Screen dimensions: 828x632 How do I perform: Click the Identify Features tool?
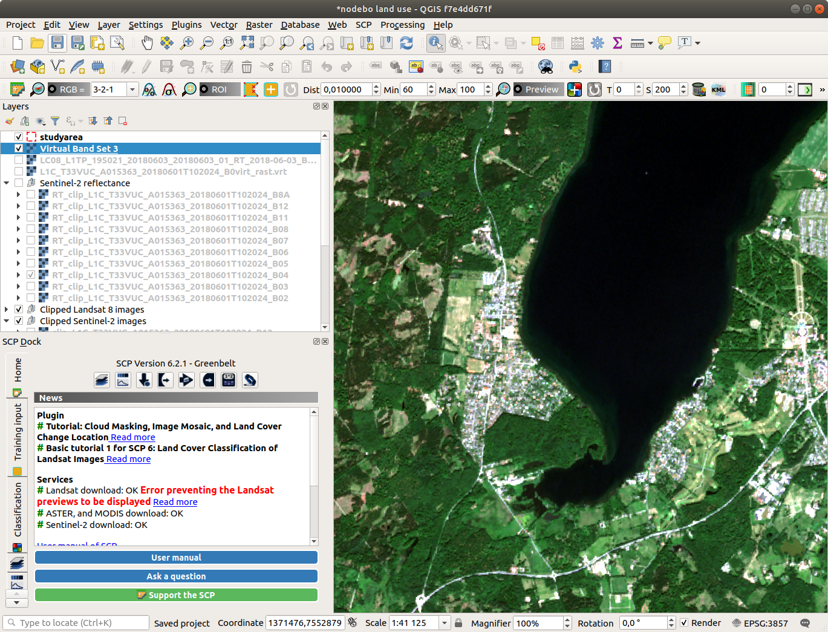[435, 42]
